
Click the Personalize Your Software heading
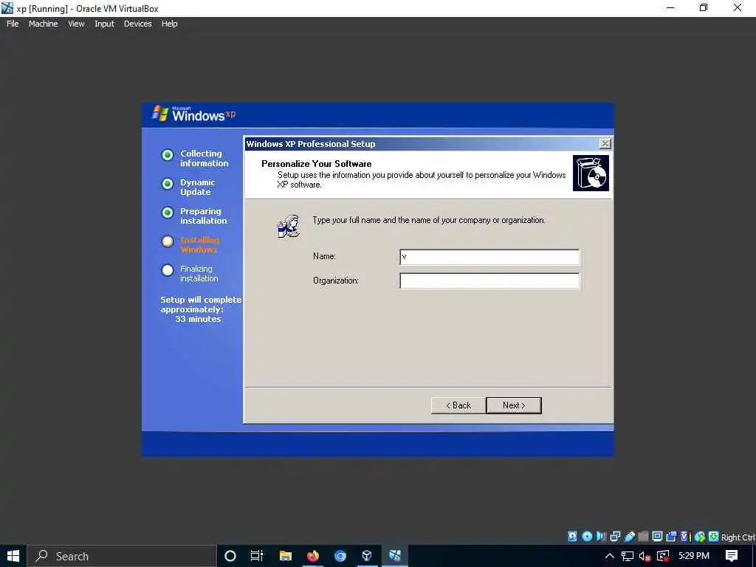click(316, 164)
